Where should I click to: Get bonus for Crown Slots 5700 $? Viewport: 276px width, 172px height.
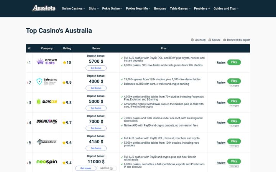click(96, 68)
